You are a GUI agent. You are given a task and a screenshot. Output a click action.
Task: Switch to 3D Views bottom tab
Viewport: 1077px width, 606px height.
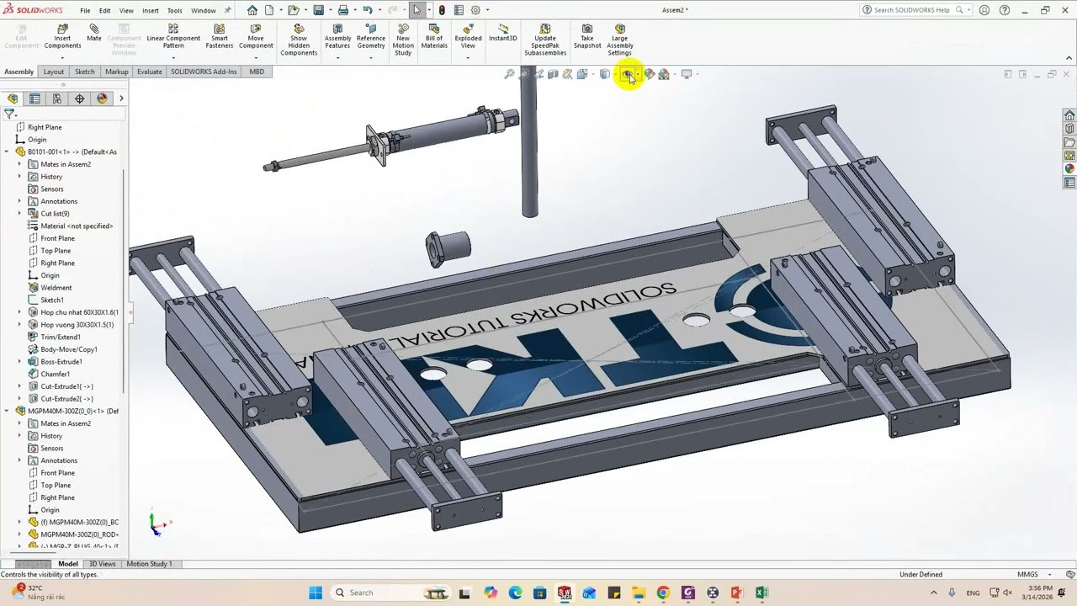(103, 564)
